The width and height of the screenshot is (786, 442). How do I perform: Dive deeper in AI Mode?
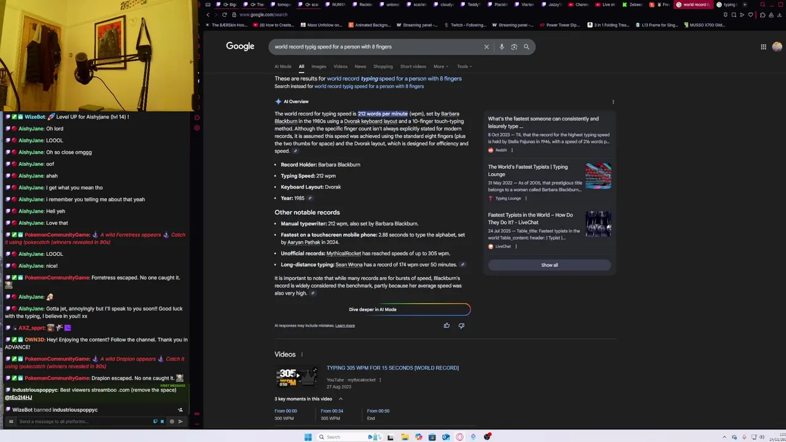pos(373,309)
